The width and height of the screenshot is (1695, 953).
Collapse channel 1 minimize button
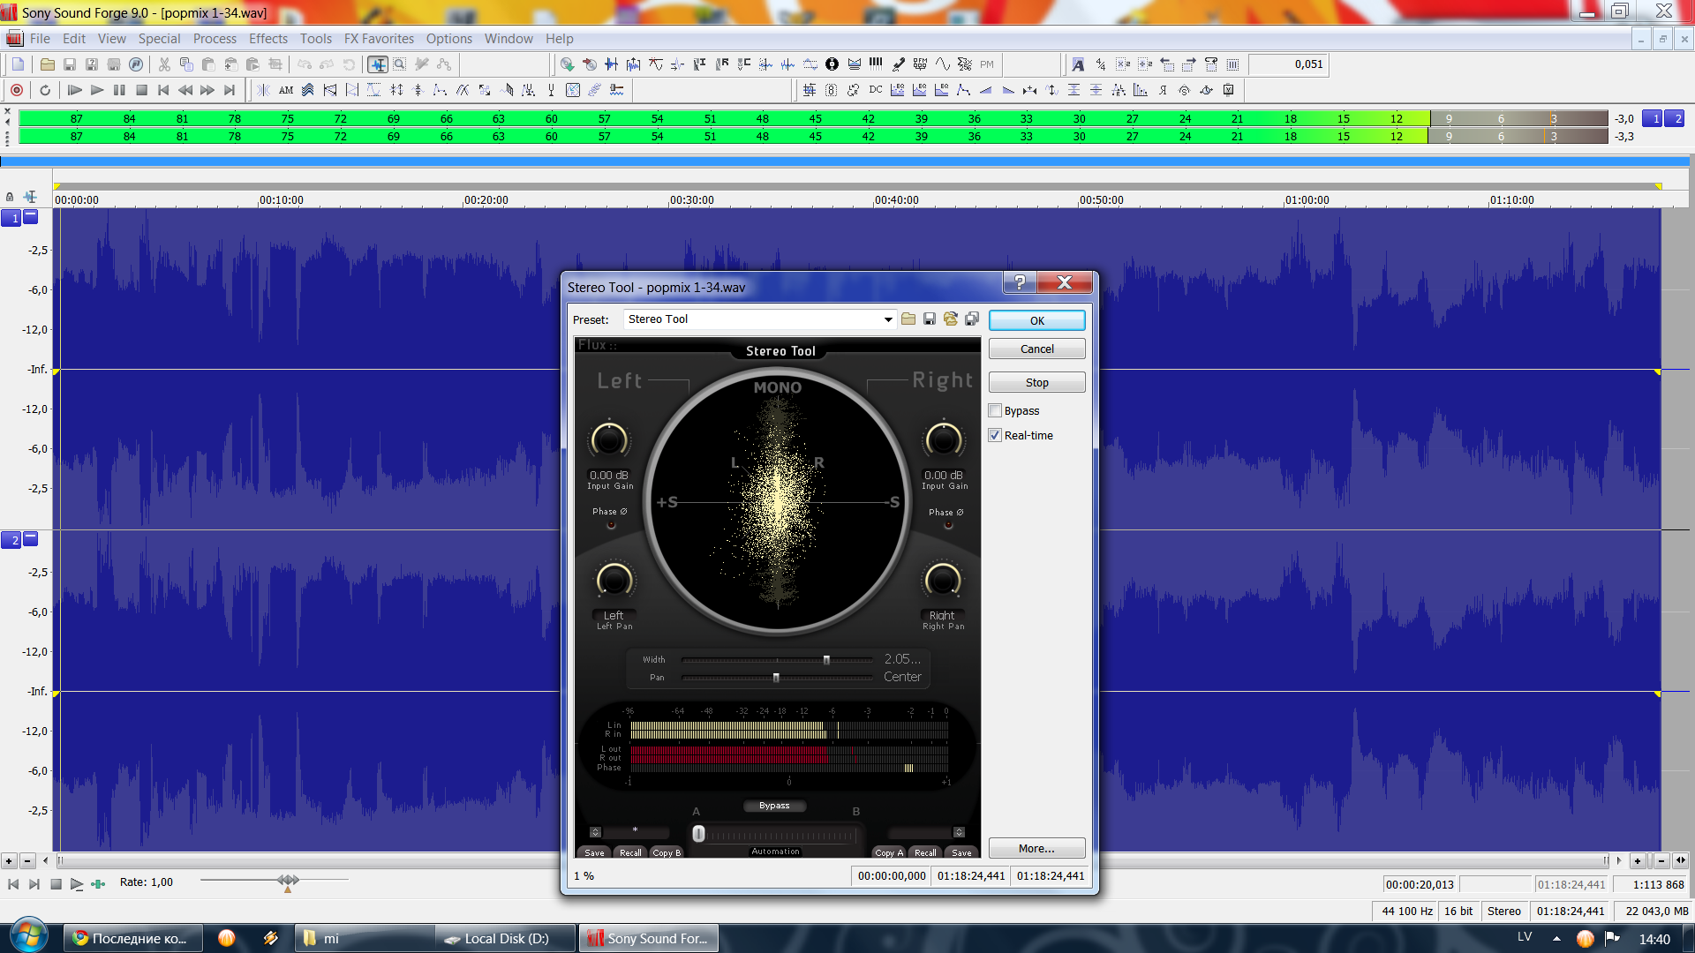(x=31, y=216)
